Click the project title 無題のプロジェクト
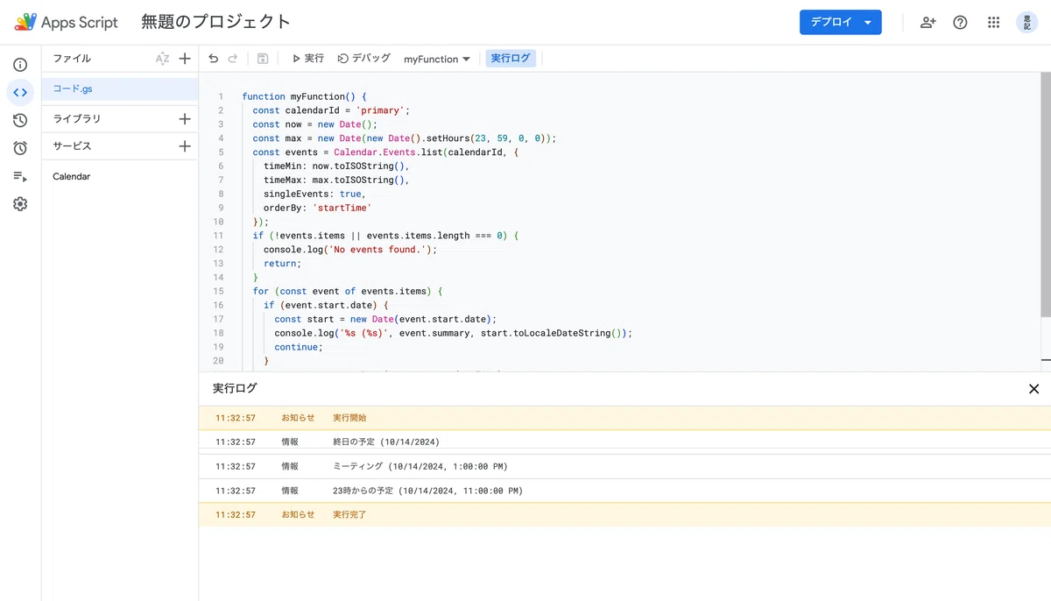The height and width of the screenshot is (601, 1051). pos(216,23)
